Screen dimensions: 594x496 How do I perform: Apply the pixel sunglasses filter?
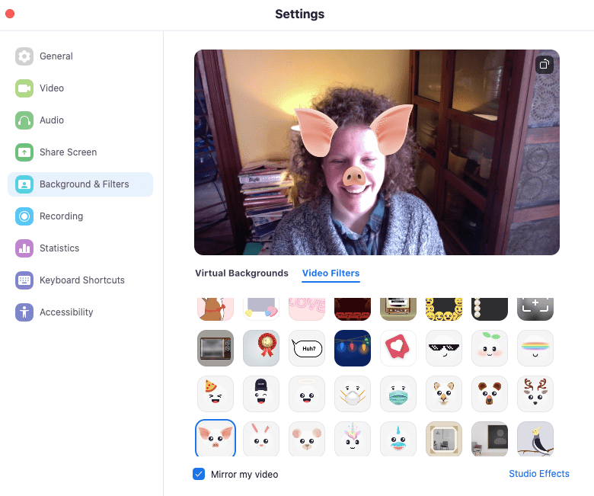444,348
